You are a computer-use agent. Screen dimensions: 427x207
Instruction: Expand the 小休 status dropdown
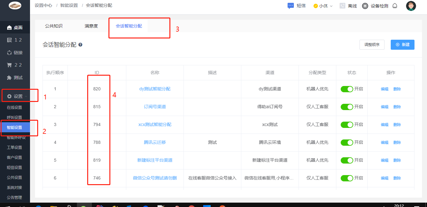click(x=323, y=6)
